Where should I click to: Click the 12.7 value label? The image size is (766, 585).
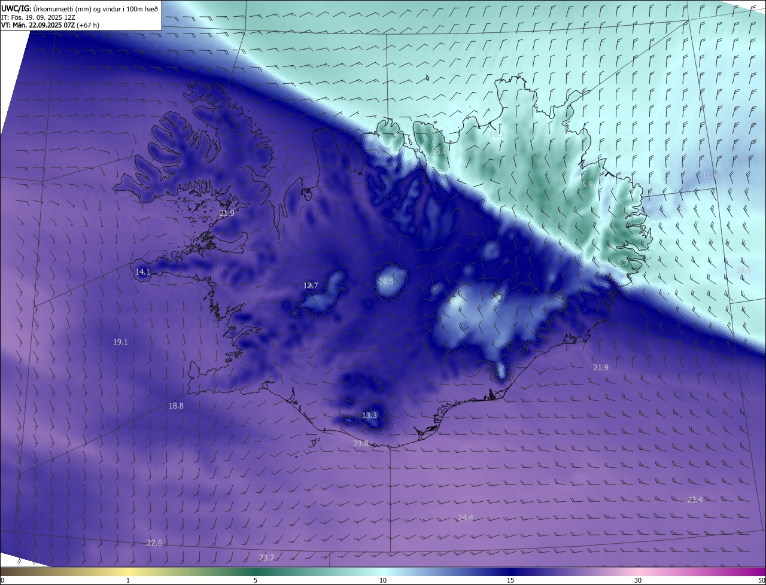point(311,285)
